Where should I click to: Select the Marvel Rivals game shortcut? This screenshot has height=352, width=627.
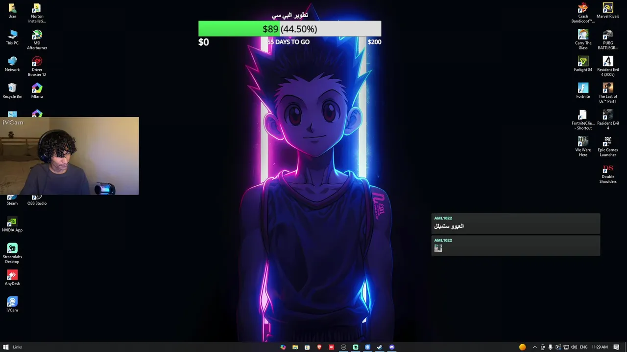608,11
